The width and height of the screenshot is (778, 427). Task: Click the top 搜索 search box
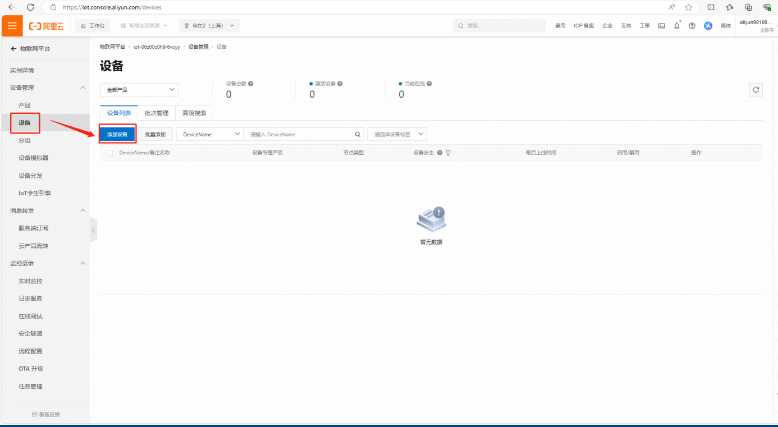pos(500,26)
